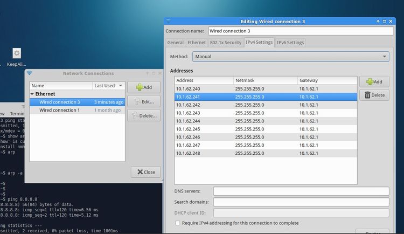Image resolution: width=404 pixels, height=234 pixels.
Task: Delete the selected connection in Network Connections
Action: click(x=144, y=115)
